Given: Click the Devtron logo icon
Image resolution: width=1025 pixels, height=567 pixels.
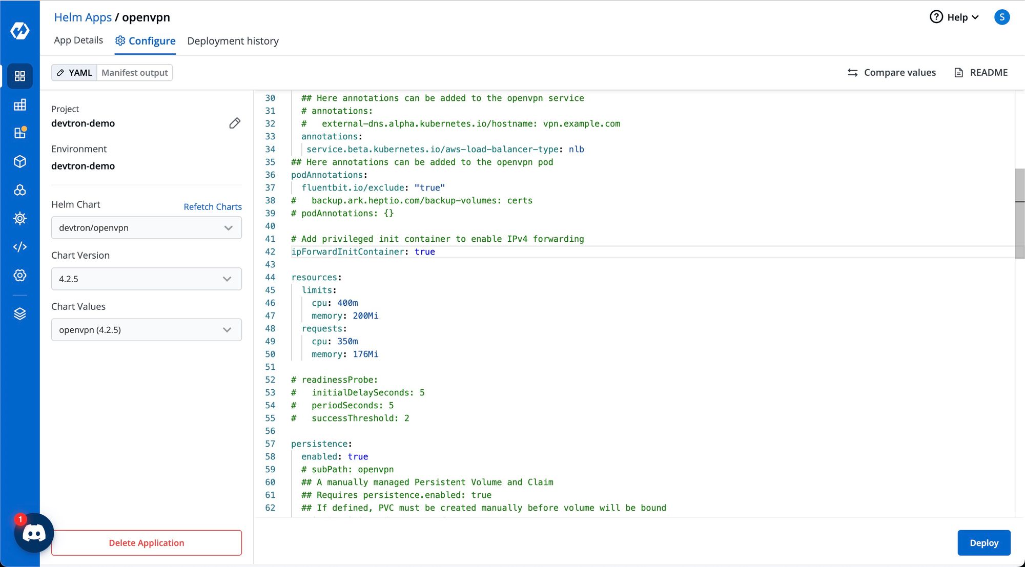Looking at the screenshot, I should point(19,31).
